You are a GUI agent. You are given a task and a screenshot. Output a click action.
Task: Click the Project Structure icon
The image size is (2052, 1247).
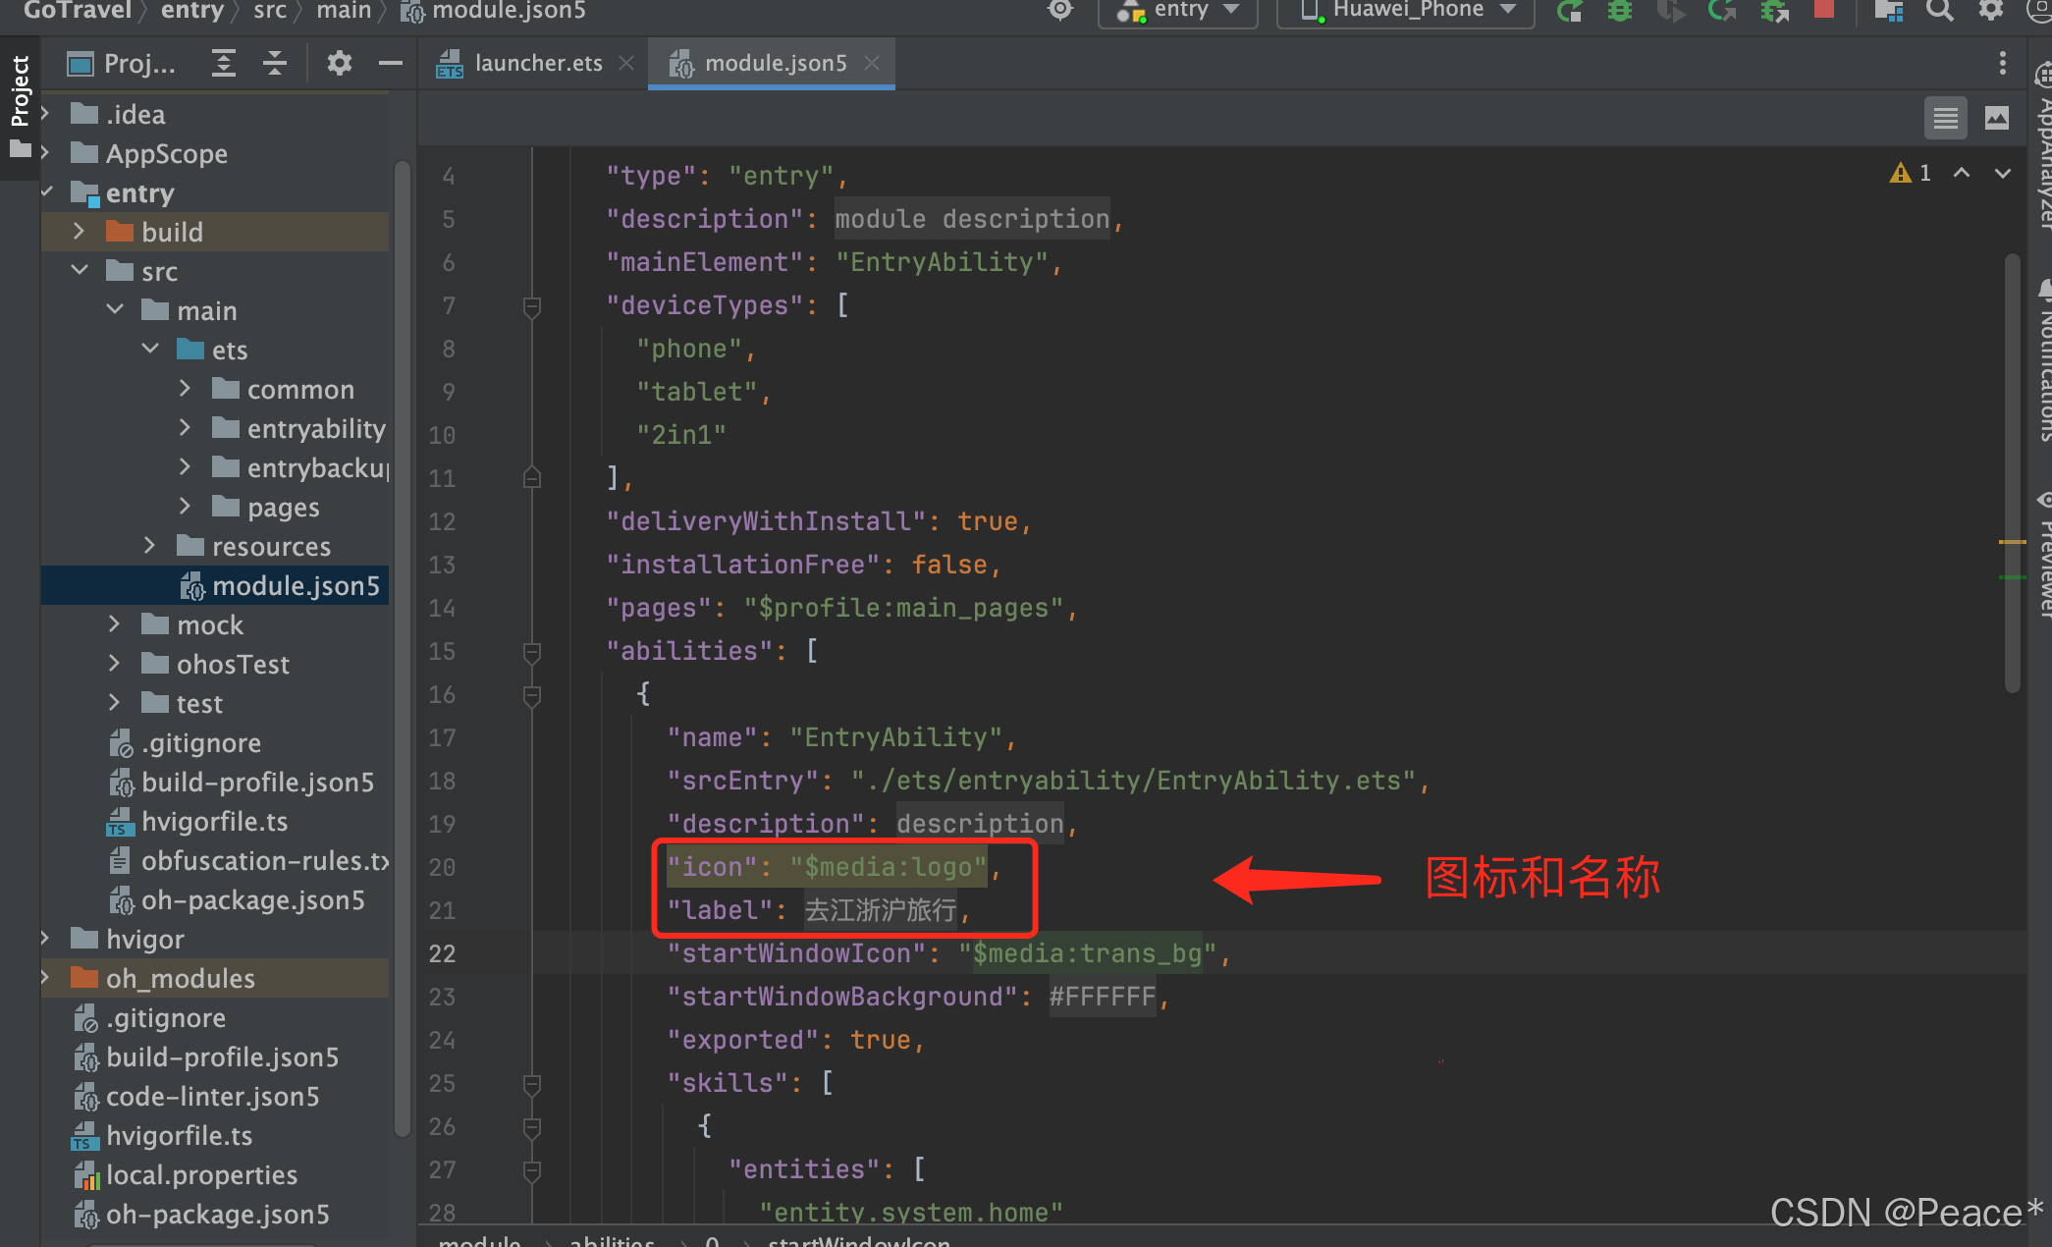pyautogui.click(x=1888, y=11)
